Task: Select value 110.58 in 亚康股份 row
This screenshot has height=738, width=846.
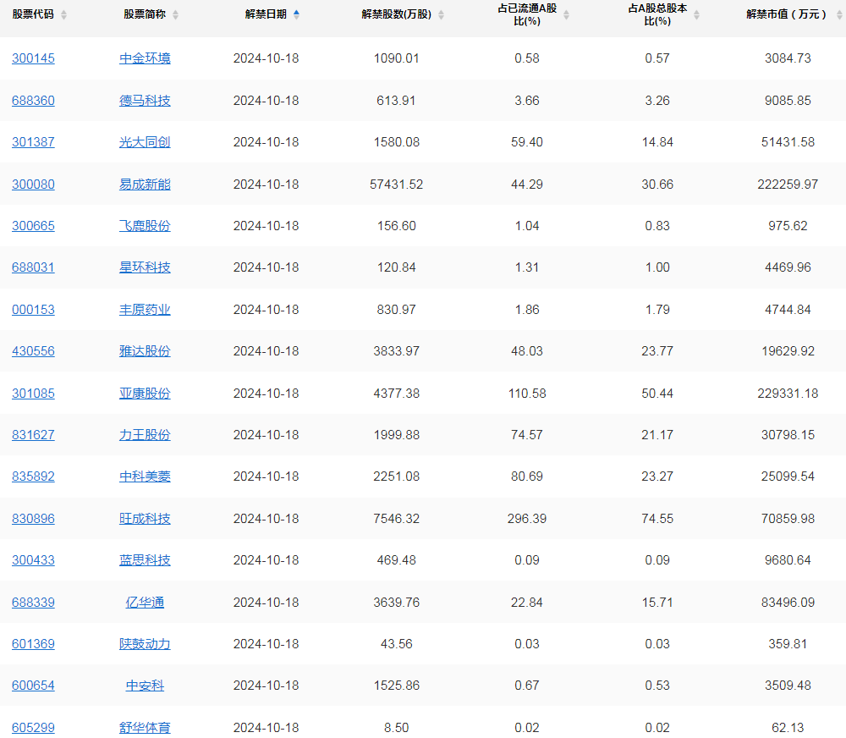Action: [527, 393]
